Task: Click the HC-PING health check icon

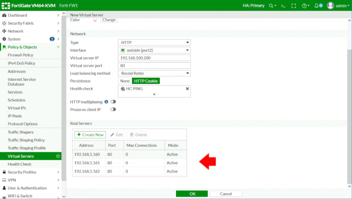Action: pos(122,89)
